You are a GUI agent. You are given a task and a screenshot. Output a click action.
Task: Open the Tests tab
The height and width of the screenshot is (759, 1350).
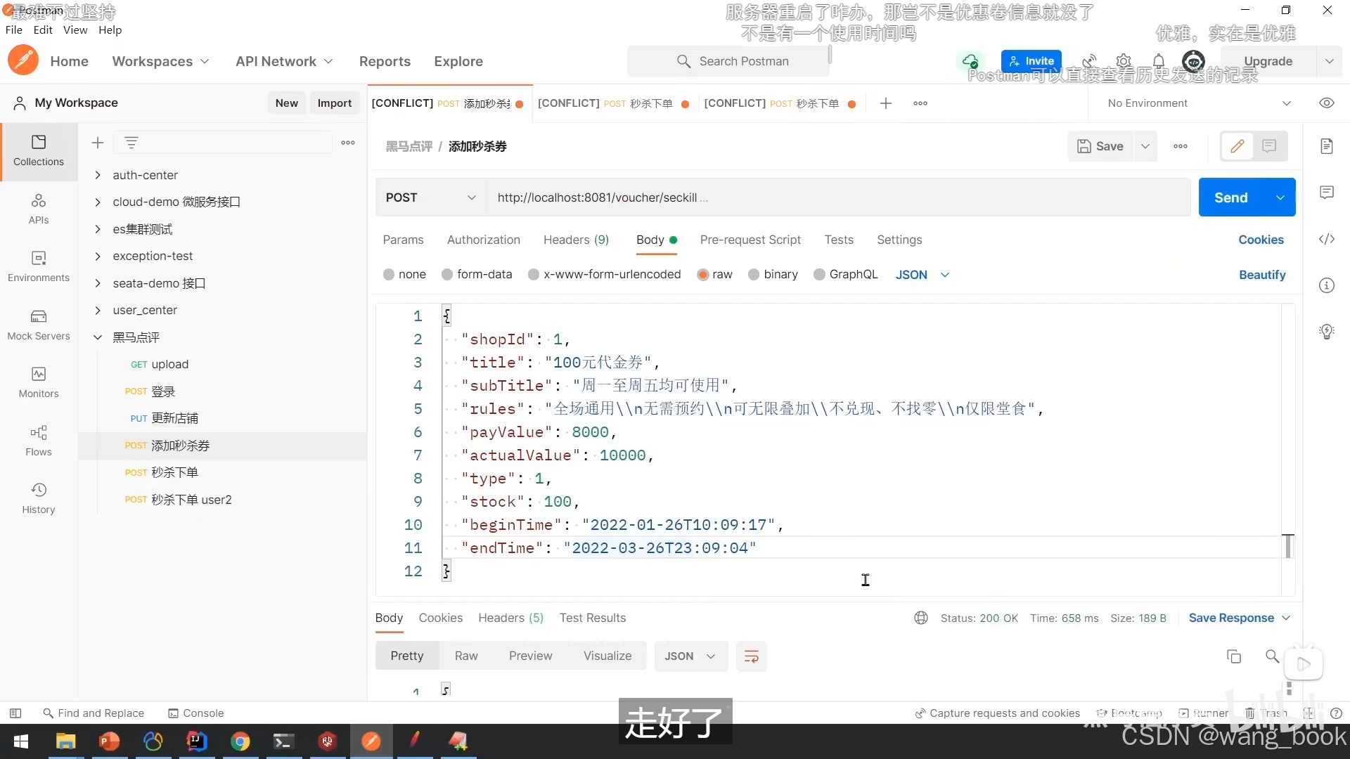click(839, 240)
